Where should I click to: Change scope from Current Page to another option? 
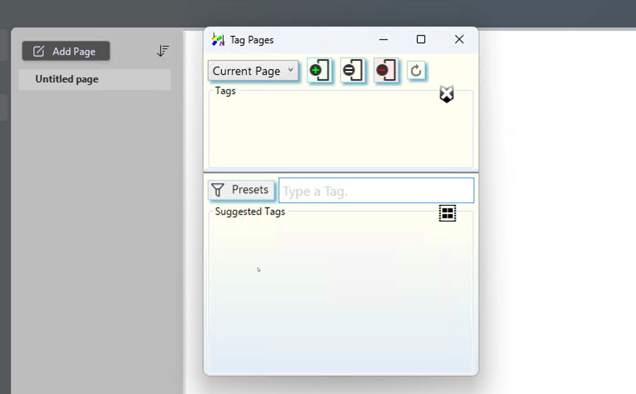(x=250, y=70)
